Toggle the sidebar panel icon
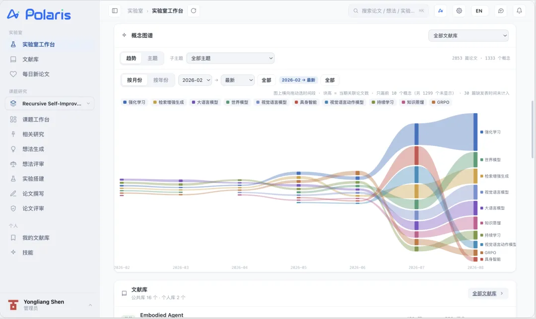This screenshot has height=319, width=536. (x=115, y=11)
